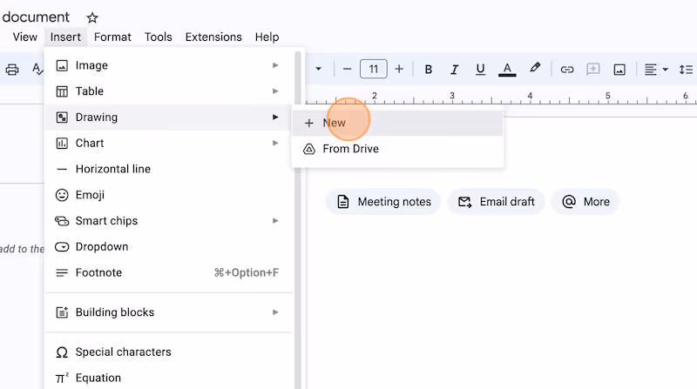Expand the Image submenu

click(x=169, y=65)
